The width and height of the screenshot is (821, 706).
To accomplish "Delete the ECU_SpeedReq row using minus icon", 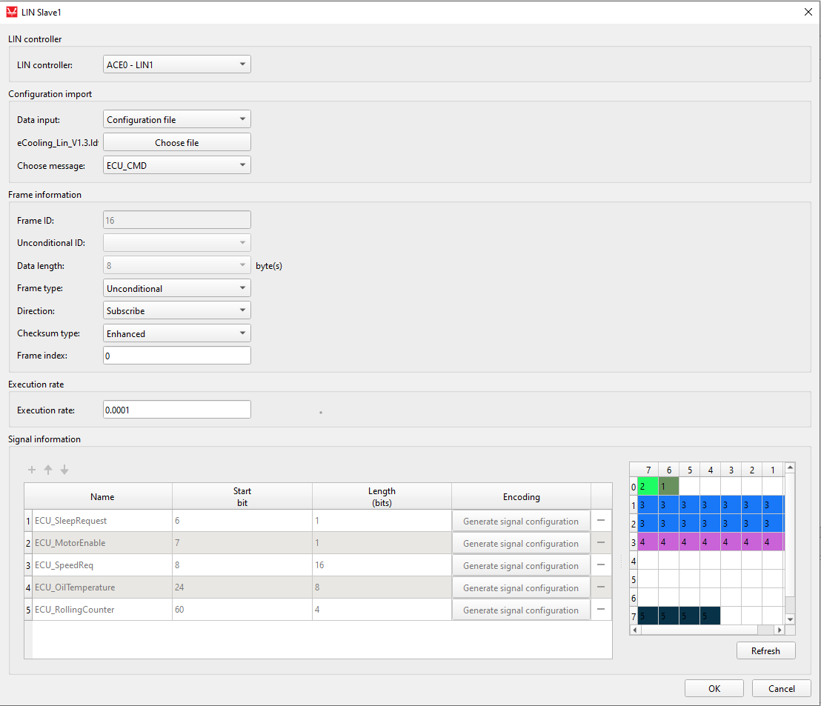I will point(601,565).
